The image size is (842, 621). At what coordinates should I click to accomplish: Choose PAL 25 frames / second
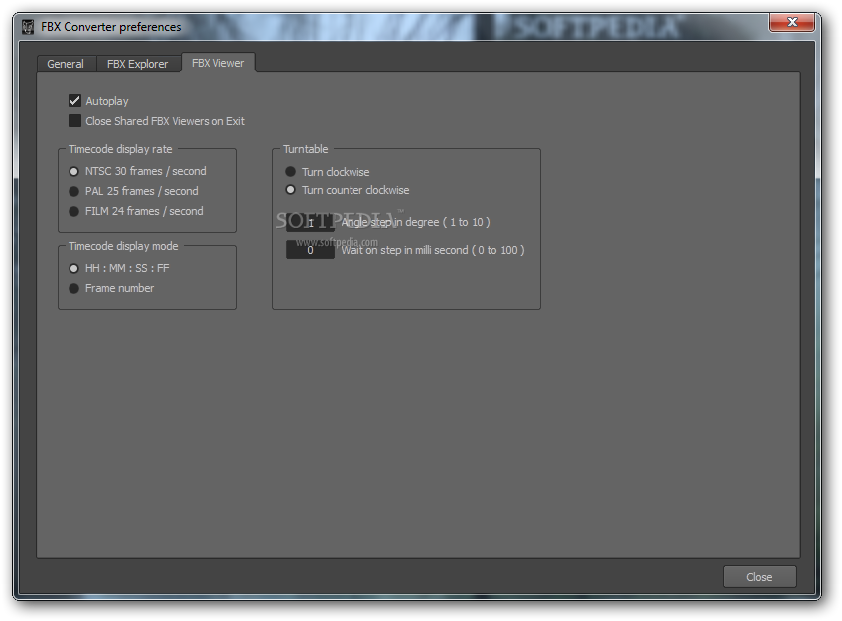tap(74, 191)
